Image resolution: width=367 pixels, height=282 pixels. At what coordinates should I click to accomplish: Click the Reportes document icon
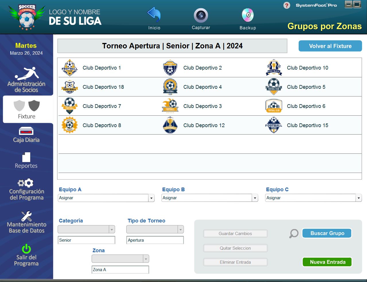(x=26, y=157)
